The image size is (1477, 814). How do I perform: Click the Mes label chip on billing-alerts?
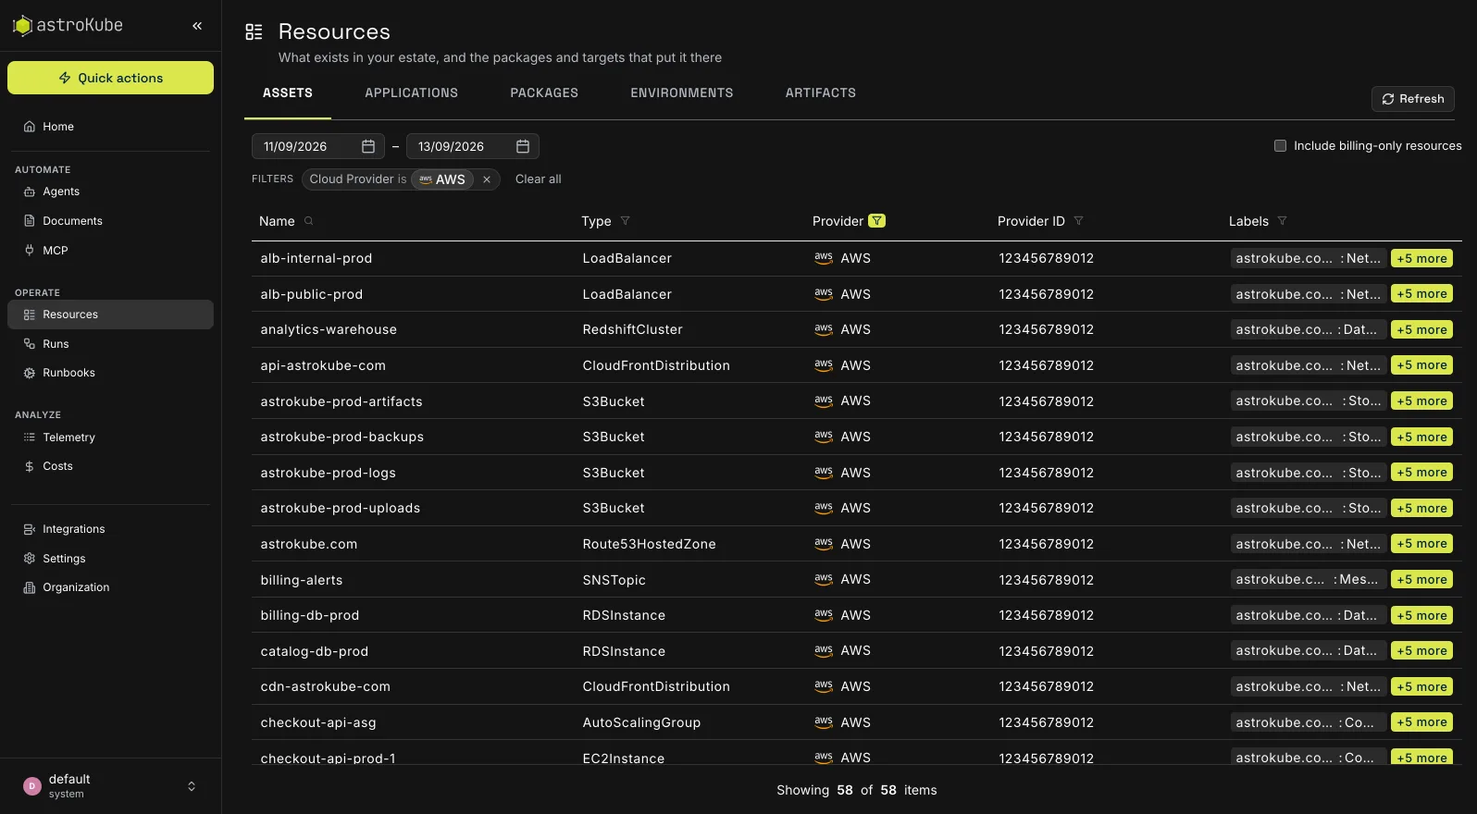(x=1309, y=580)
